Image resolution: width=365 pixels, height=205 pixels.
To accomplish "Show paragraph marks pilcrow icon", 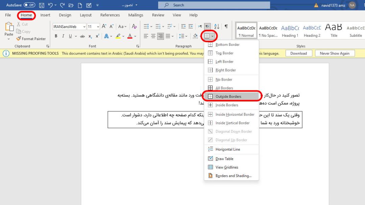I will point(226,26).
